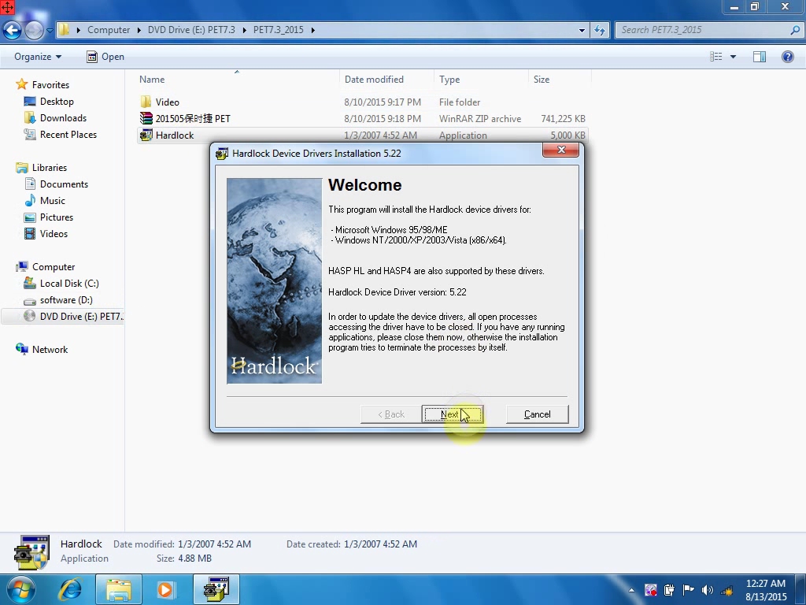Image resolution: width=806 pixels, height=605 pixels.
Task: Open the Explorer help icon
Action: tap(787, 57)
